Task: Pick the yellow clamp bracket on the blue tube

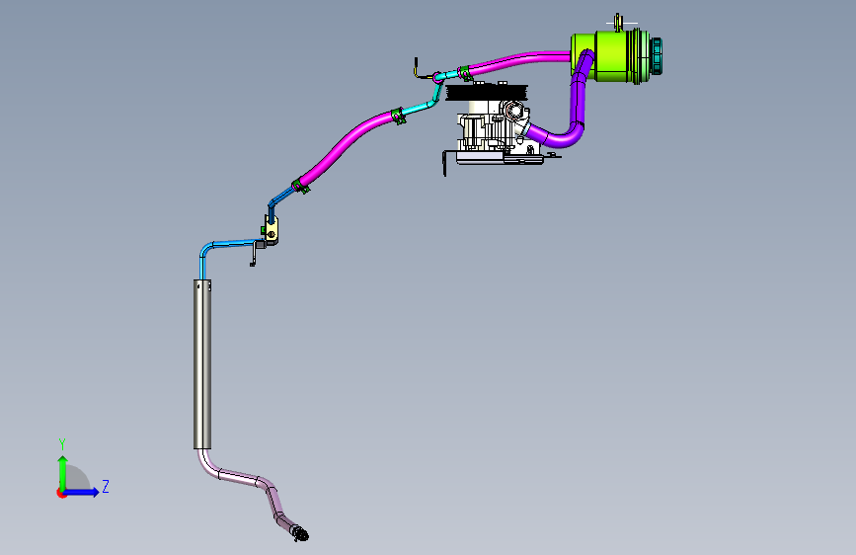Action: 272,230
